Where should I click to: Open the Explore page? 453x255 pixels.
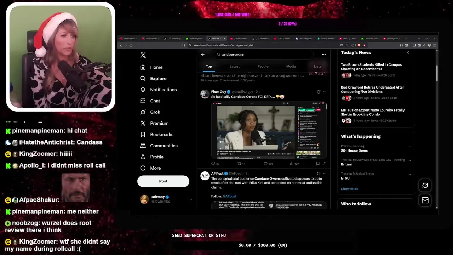[x=153, y=78]
